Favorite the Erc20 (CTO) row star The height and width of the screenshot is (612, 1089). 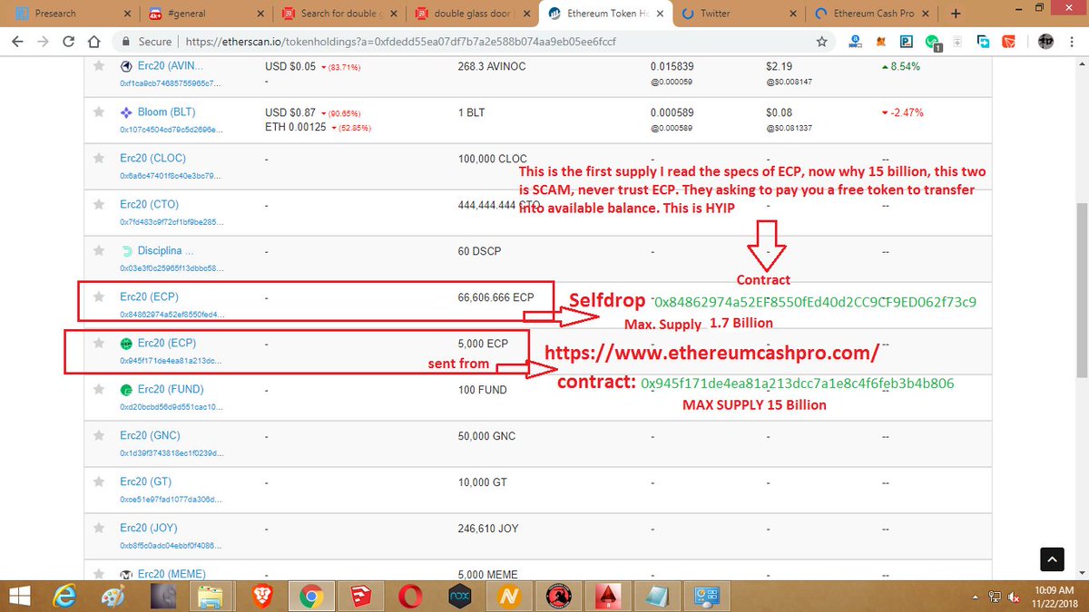[x=100, y=204]
